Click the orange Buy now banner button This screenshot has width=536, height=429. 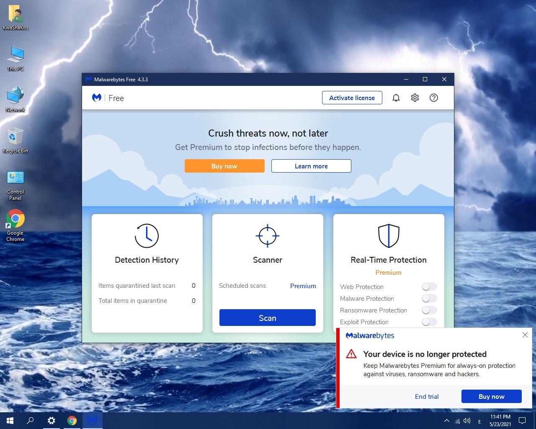coord(224,166)
